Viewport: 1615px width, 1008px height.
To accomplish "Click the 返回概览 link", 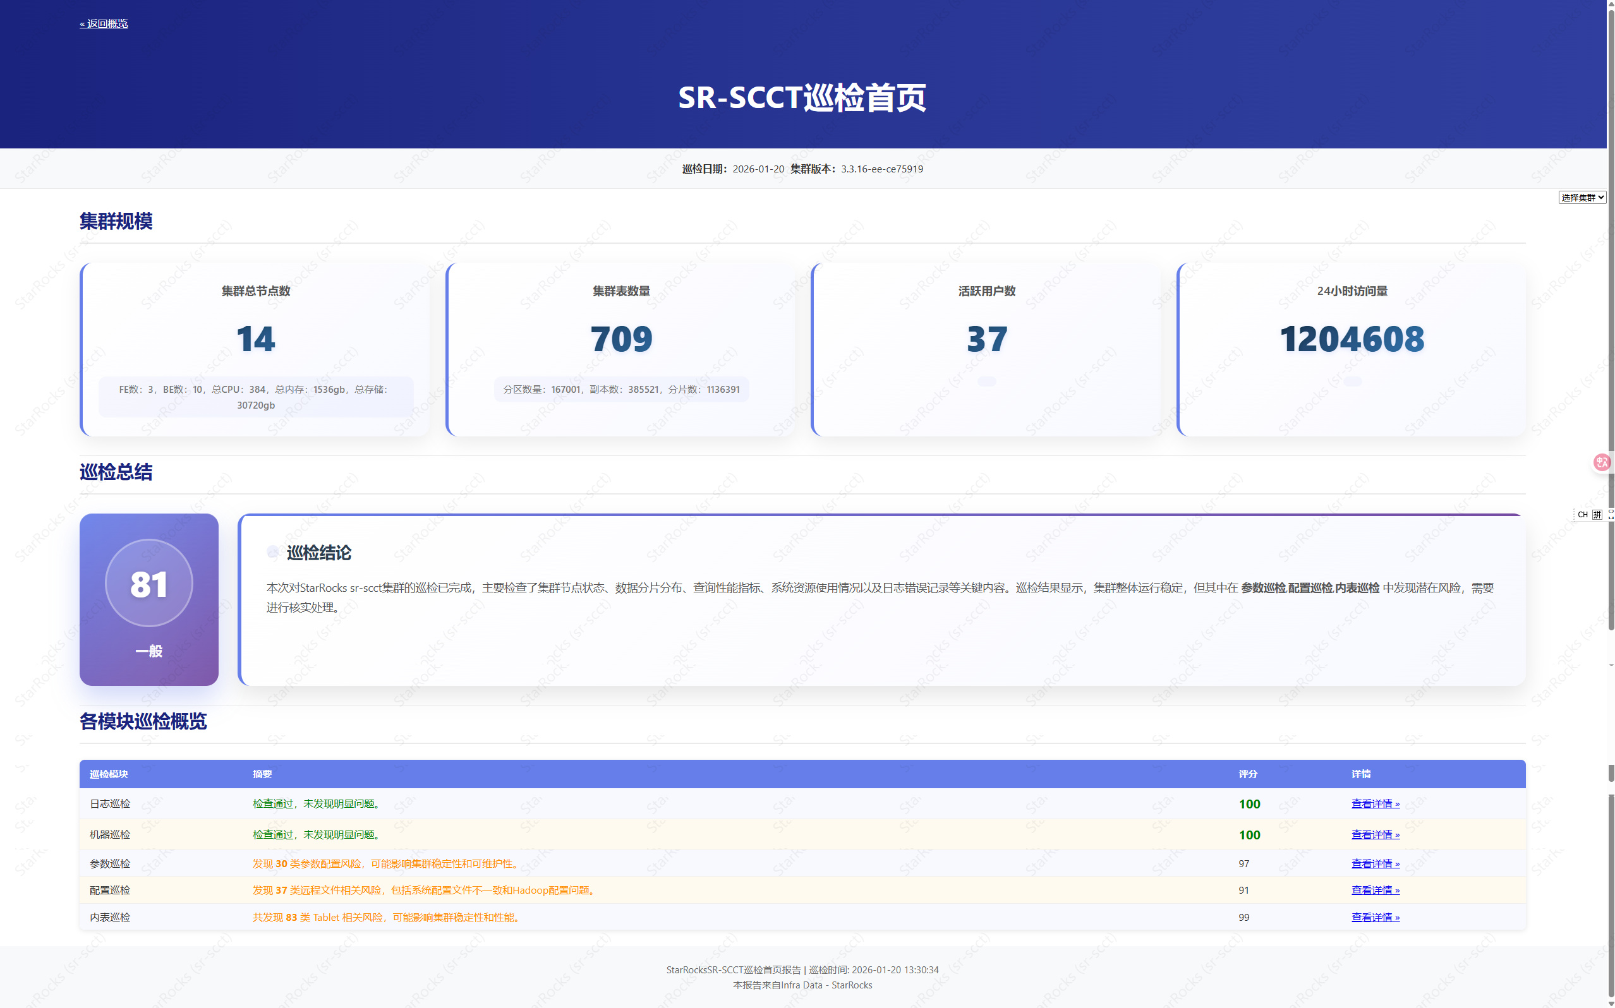I will [104, 23].
